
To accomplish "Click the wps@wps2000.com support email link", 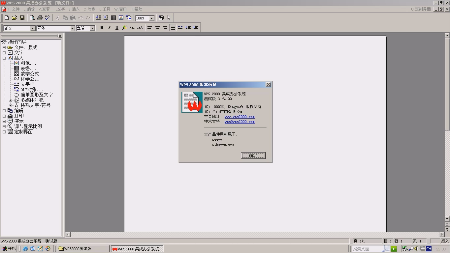I will [x=240, y=122].
